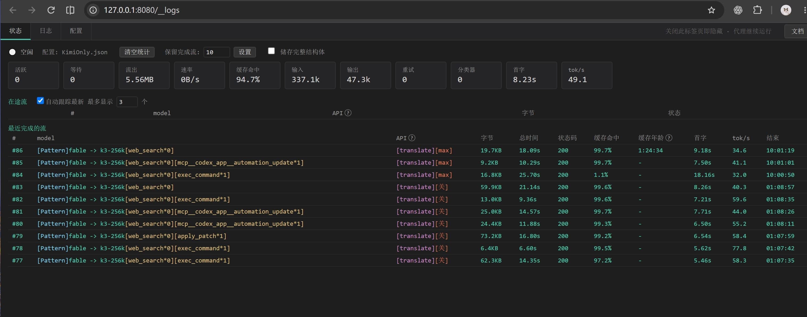Click the 总时间 column header
807x317 pixels.
[x=528, y=138]
